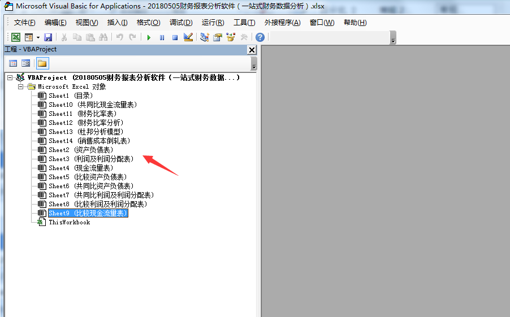Collapse Microsoft Excel 对象 folder

click(x=20, y=87)
